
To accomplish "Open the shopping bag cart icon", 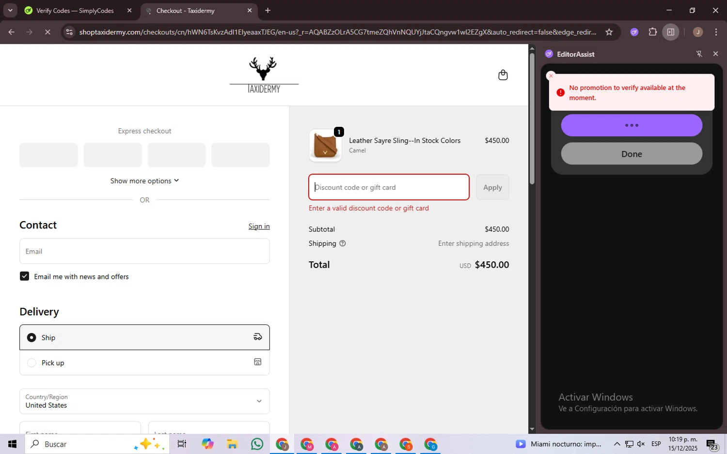I will coord(503,75).
